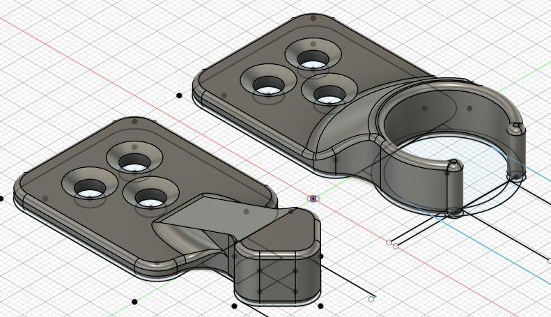Select open sketch endpoint right of the rectangular block
This screenshot has height=317, width=551.
click(x=371, y=299)
